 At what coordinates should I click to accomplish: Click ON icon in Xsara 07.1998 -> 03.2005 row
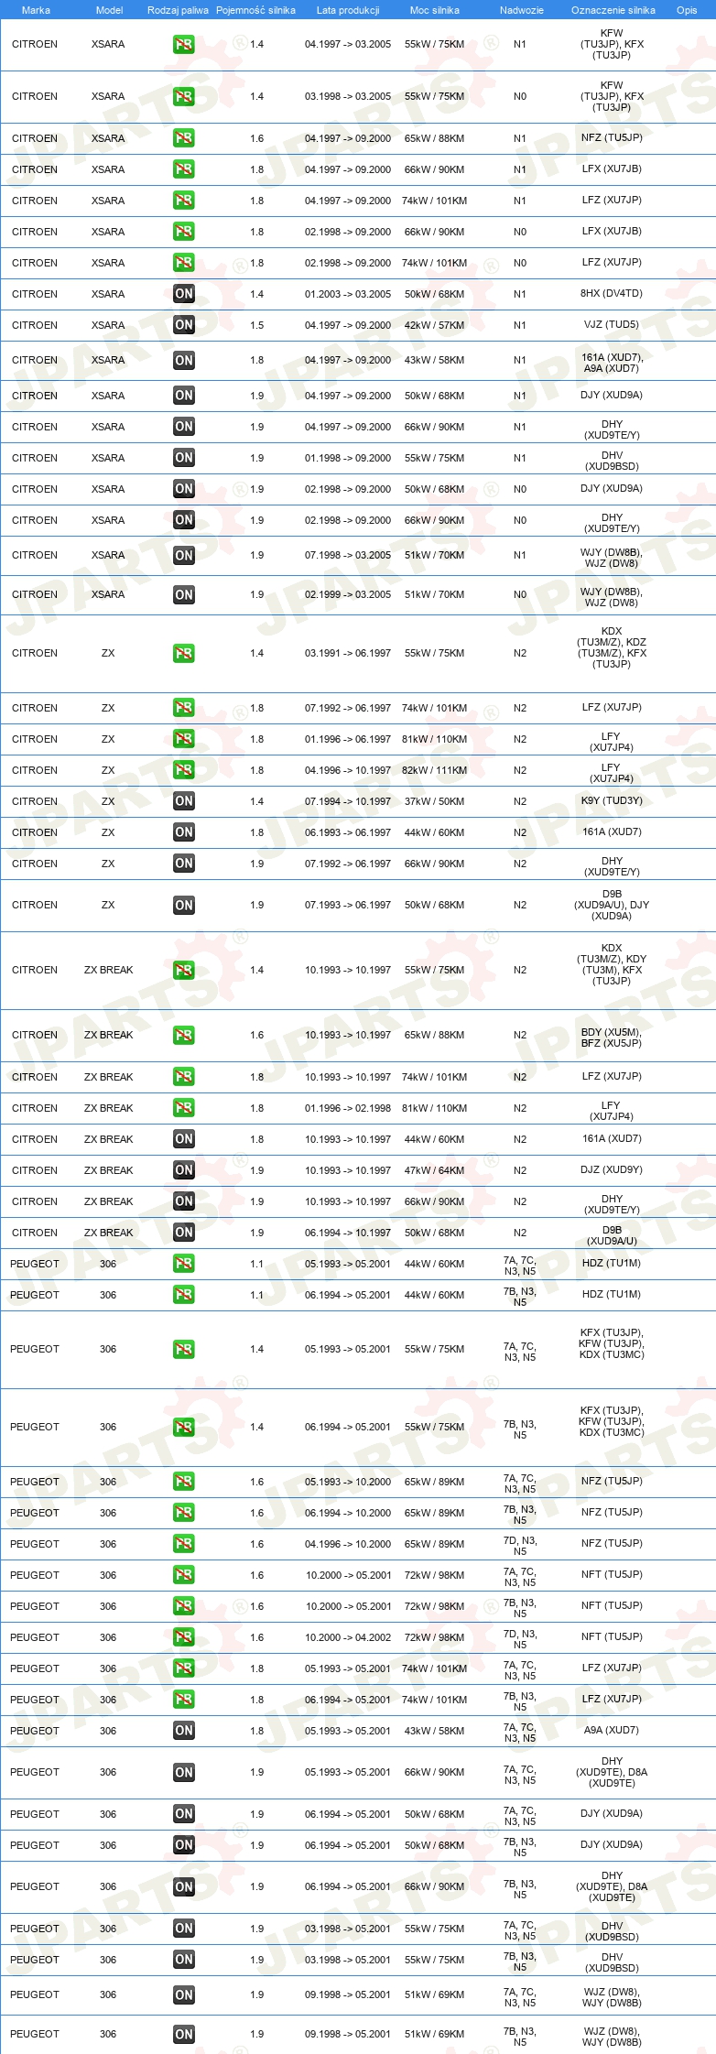pos(184,555)
